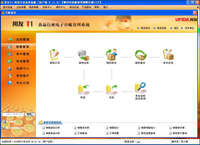This screenshot has height=145, width=200.
Task: Click the 操作员 status bar entry
Action: (x=180, y=142)
